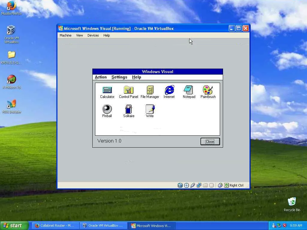Select the Recycle Bin desktop icon
Image resolution: width=307 pixels, height=230 pixels.
click(292, 204)
